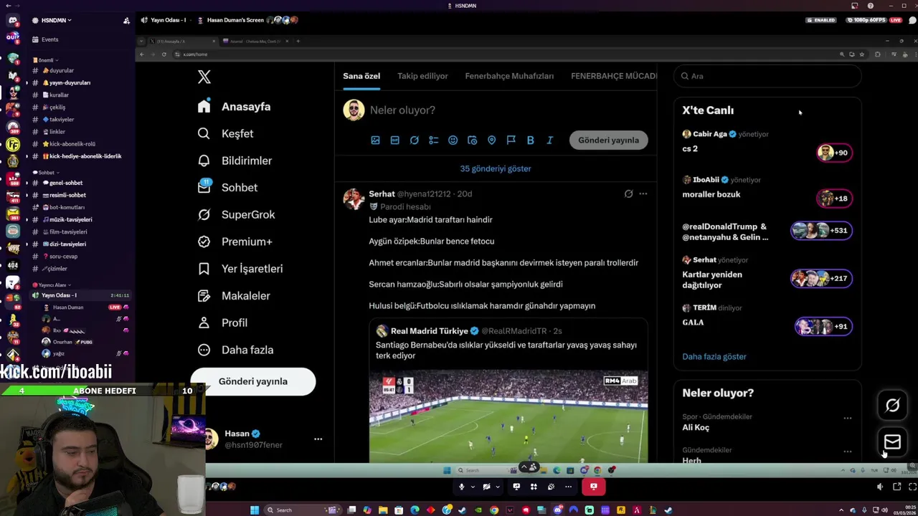Open müzik-tavsiyeleri channel
The height and width of the screenshot is (516, 918).
coord(70,219)
